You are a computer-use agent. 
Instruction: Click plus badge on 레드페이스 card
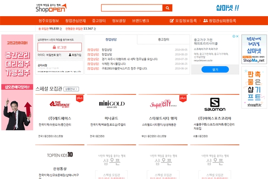click(80, 98)
